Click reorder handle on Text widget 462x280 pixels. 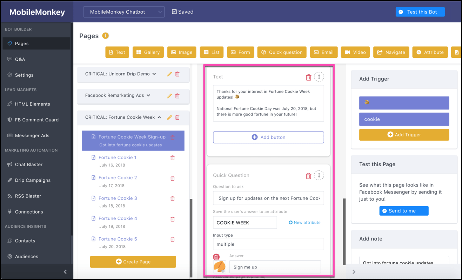tap(319, 77)
